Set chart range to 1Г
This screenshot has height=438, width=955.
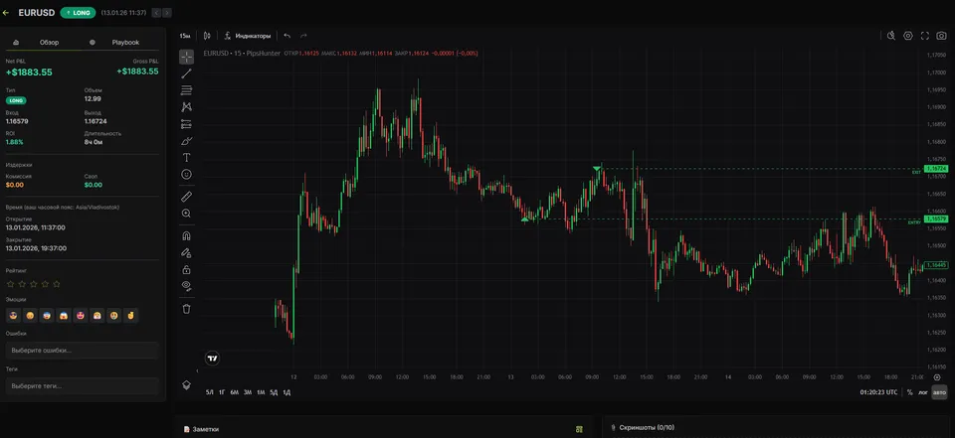(x=222, y=393)
